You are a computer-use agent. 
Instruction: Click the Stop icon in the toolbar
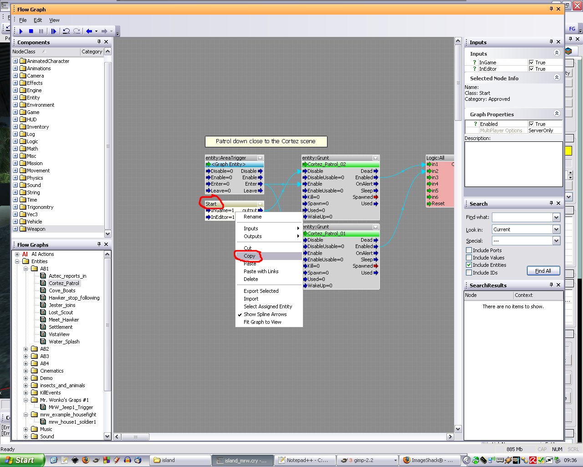[x=31, y=31]
